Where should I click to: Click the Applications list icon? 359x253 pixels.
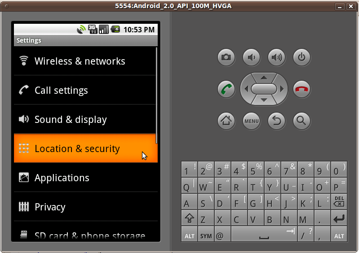(23, 177)
